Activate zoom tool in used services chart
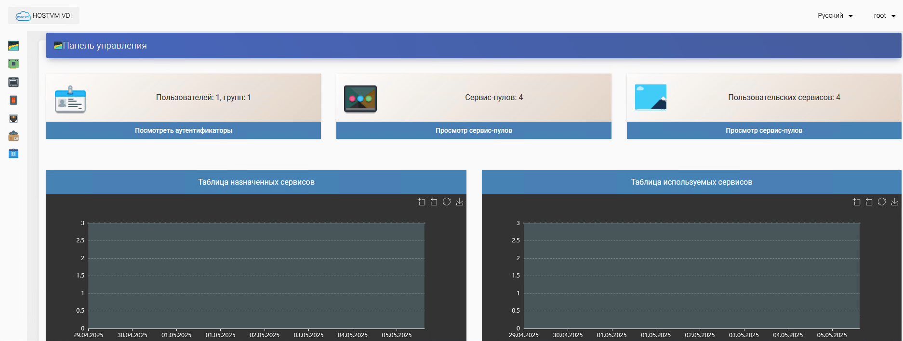The height and width of the screenshot is (341, 903). (x=857, y=202)
